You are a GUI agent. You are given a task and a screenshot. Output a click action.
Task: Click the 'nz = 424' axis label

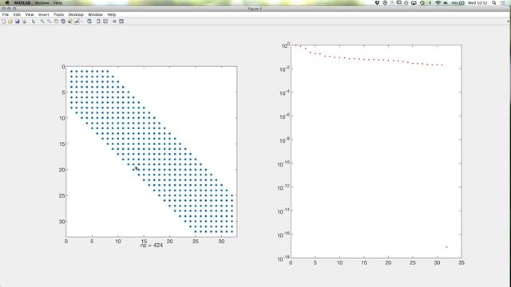[x=152, y=246]
